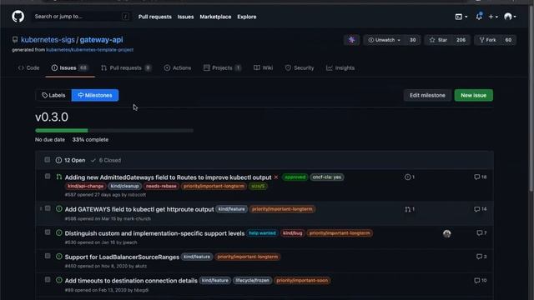Open the user avatar menu

510,17
